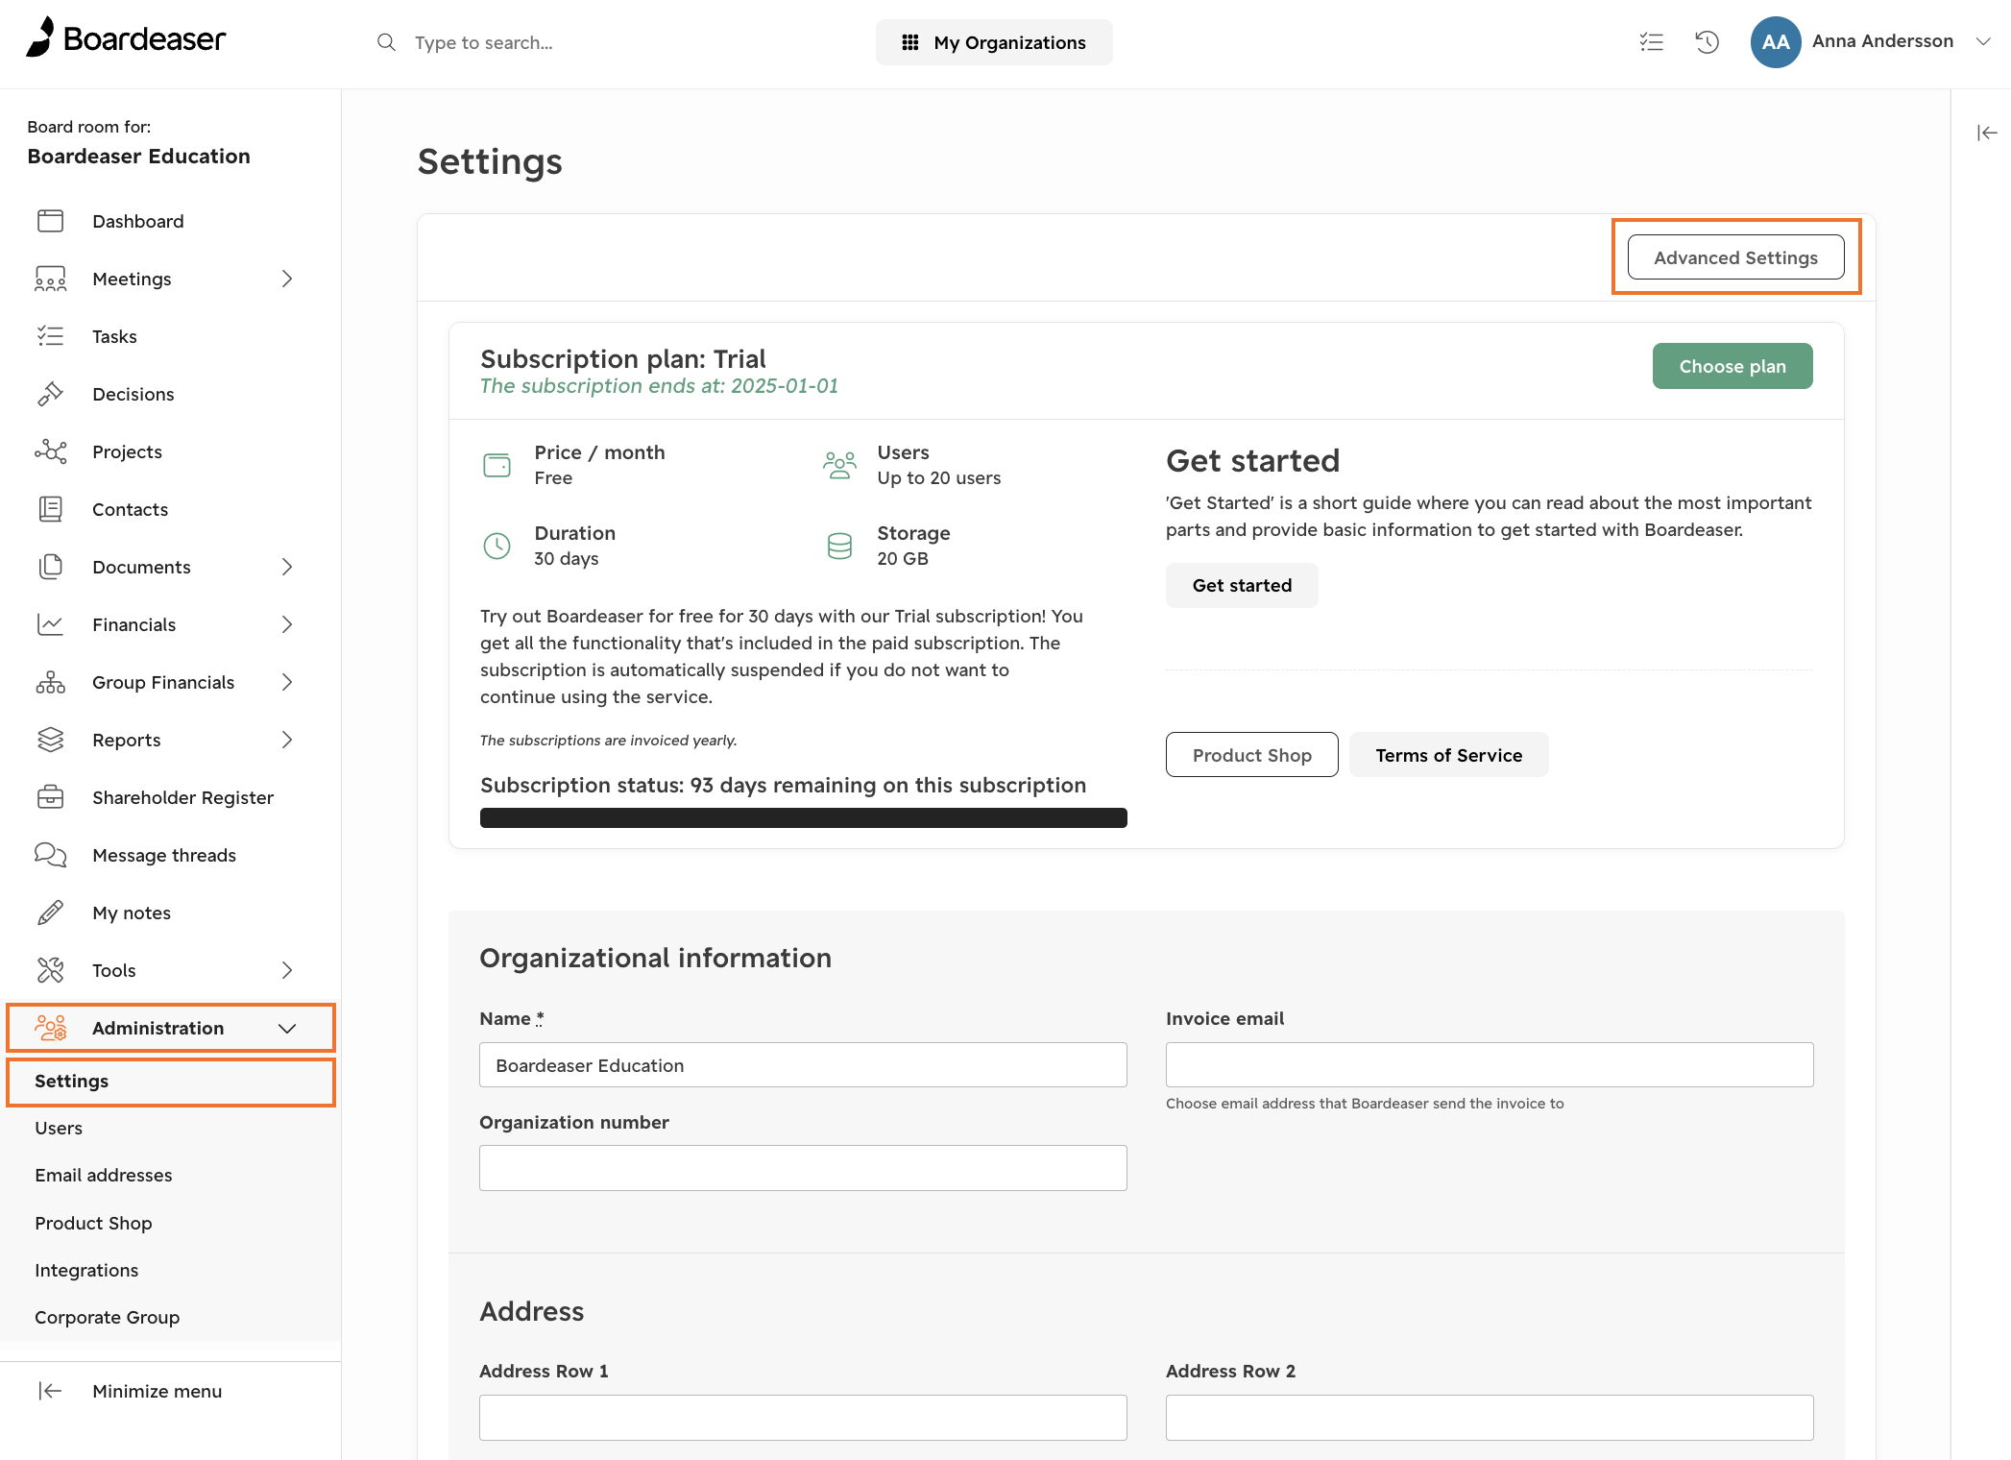Open the Users submenu item
The height and width of the screenshot is (1460, 2011).
[x=171, y=1129]
